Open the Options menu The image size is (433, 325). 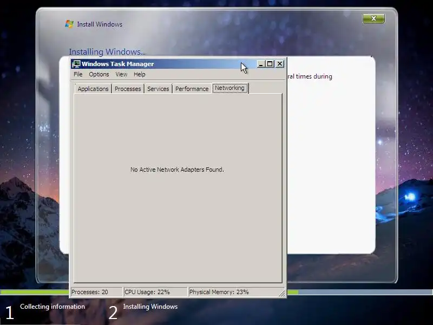(x=99, y=74)
